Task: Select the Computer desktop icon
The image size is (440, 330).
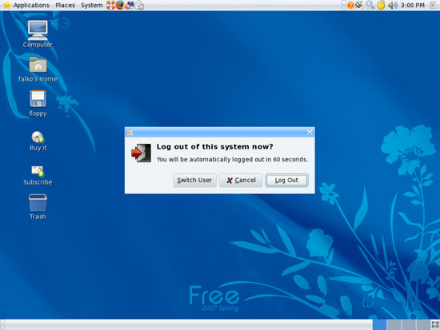Action: pos(38,34)
